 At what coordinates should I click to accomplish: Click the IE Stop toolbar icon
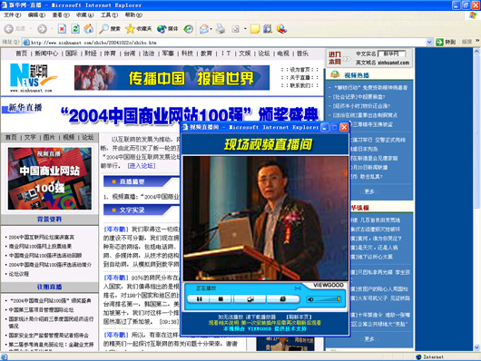[x=62, y=29]
